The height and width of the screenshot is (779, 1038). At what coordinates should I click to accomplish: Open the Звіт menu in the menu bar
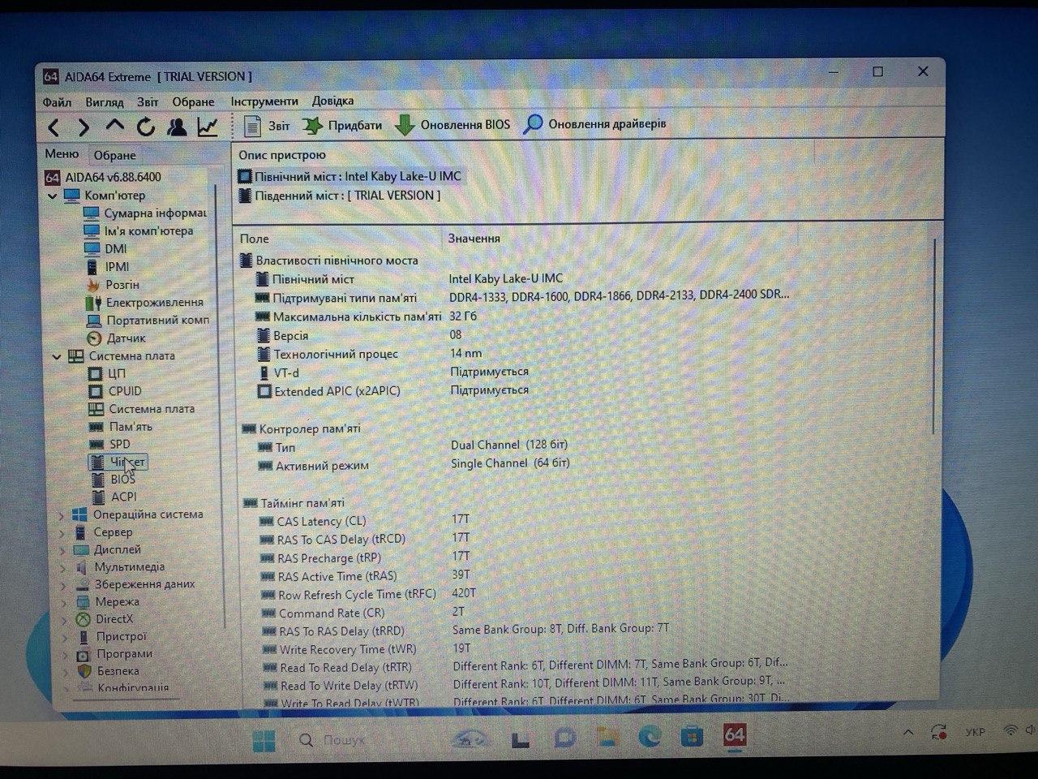(148, 101)
